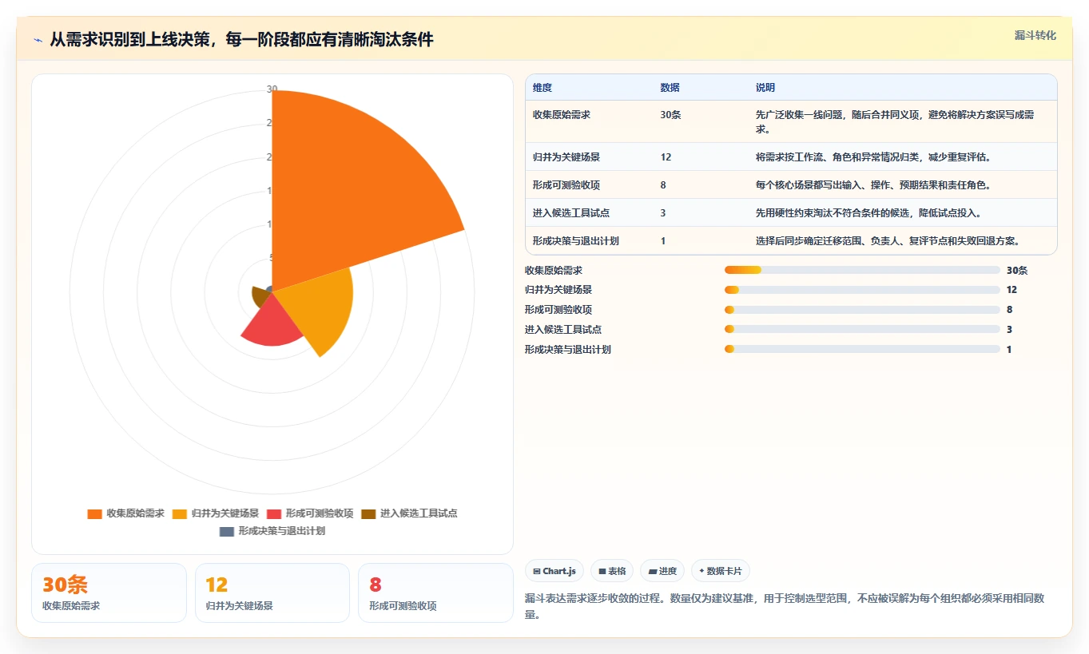Click the gray-blue swatch for 形成决策与退出计划 legend
1089x654 pixels.
click(x=226, y=531)
